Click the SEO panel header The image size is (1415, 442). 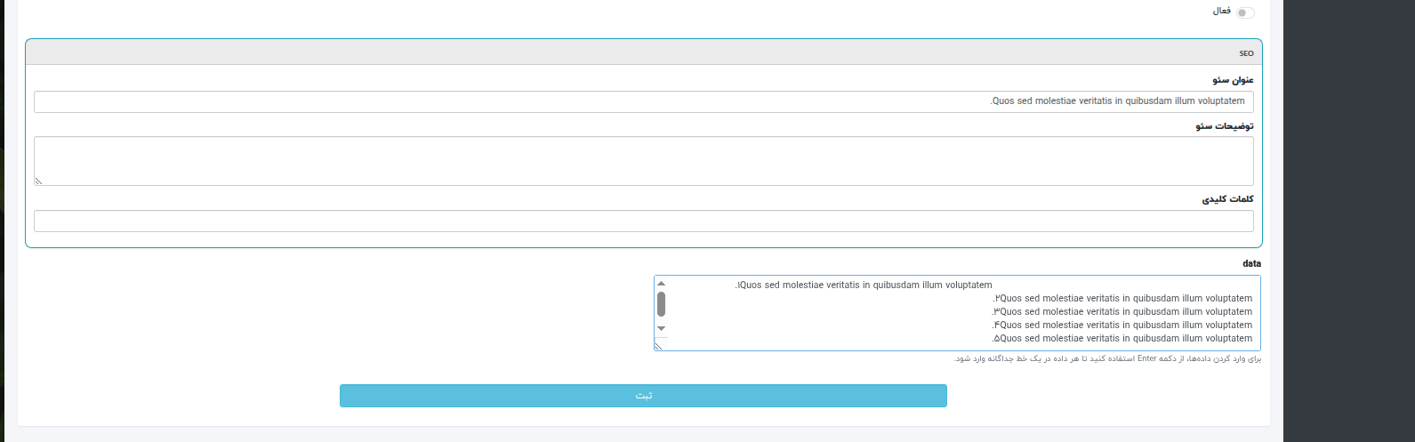pyautogui.click(x=643, y=52)
